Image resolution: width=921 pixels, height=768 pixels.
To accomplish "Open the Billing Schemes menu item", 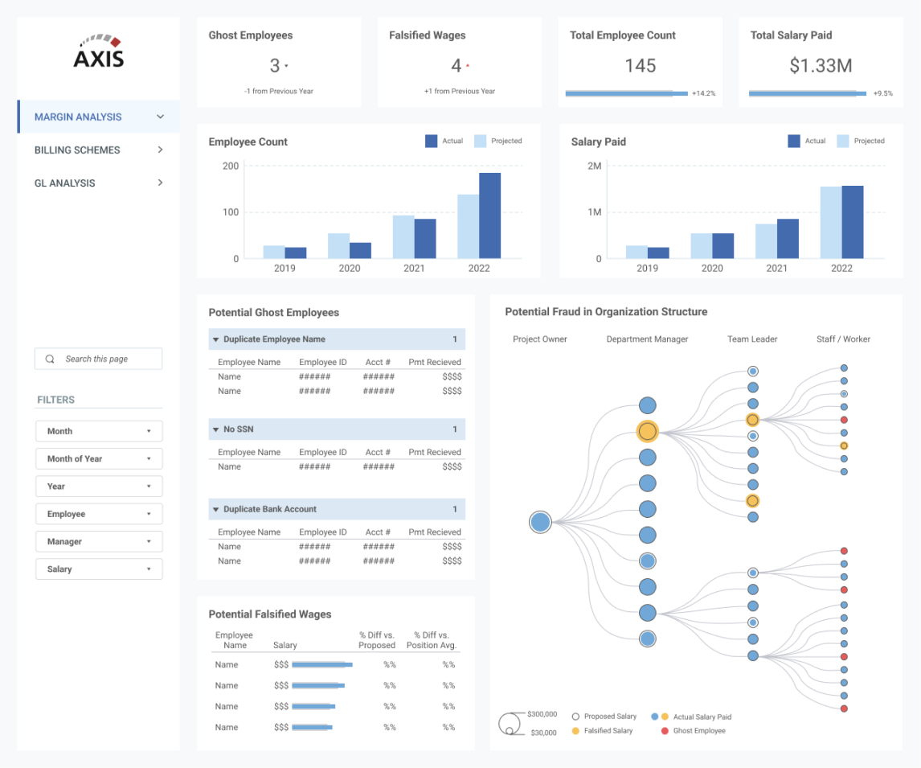I will point(99,150).
